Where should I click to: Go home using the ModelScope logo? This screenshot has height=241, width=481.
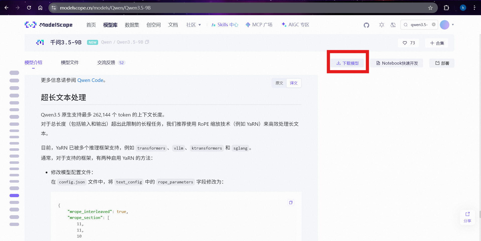pyautogui.click(x=48, y=25)
